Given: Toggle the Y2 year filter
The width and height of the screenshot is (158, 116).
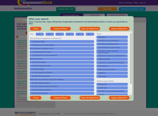Looking at the screenshot, I should click(x=50, y=34).
